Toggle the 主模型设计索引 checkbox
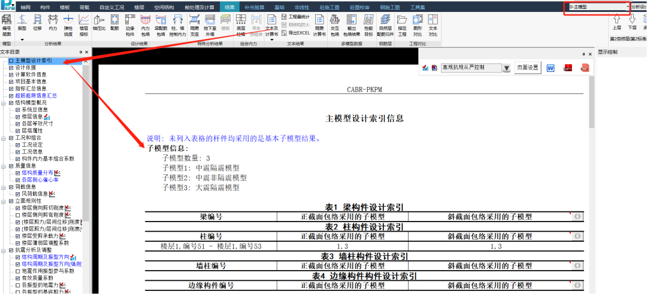Image resolution: width=647 pixels, height=294 pixels. (x=11, y=60)
